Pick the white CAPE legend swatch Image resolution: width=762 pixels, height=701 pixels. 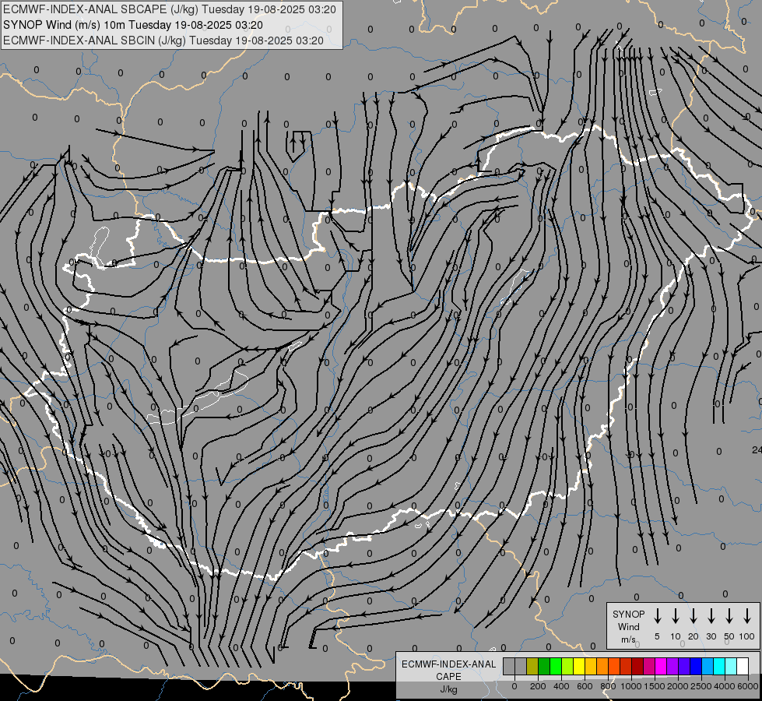(743, 666)
